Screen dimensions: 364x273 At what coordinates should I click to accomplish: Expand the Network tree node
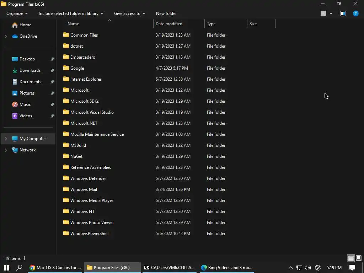(x=6, y=150)
